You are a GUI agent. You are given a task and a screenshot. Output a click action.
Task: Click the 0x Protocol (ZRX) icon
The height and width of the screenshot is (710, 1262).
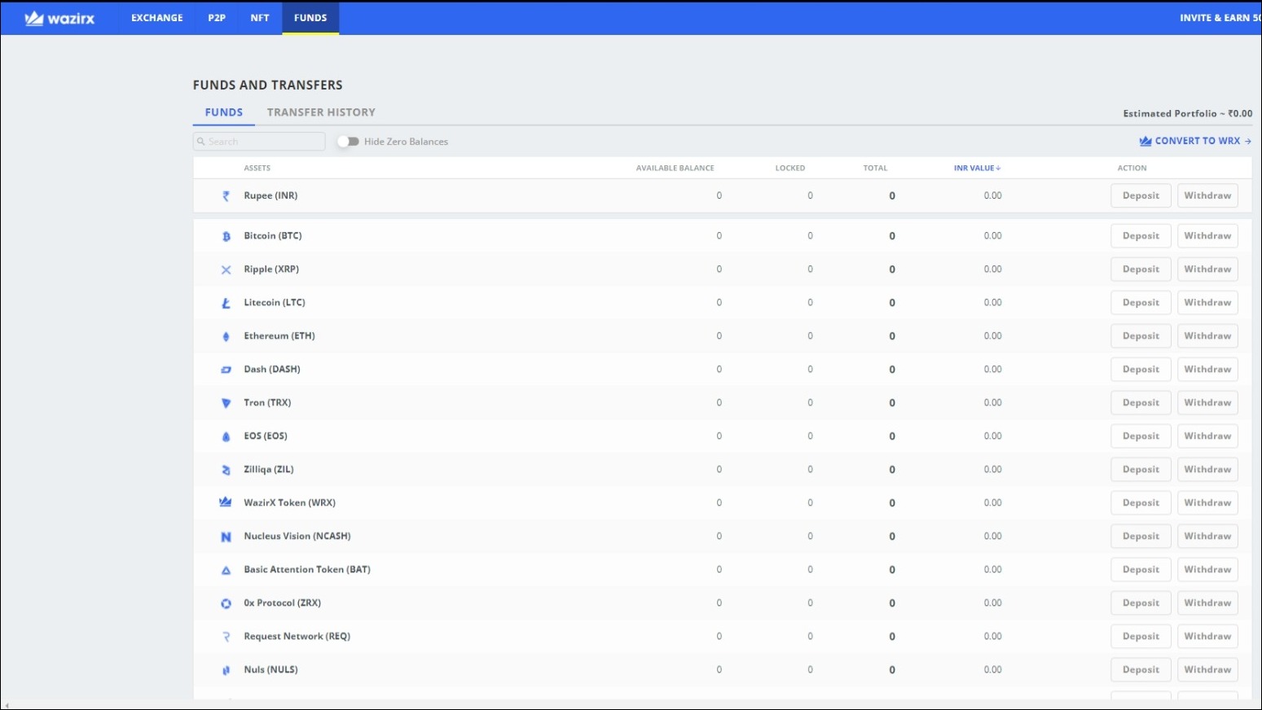[x=226, y=603]
